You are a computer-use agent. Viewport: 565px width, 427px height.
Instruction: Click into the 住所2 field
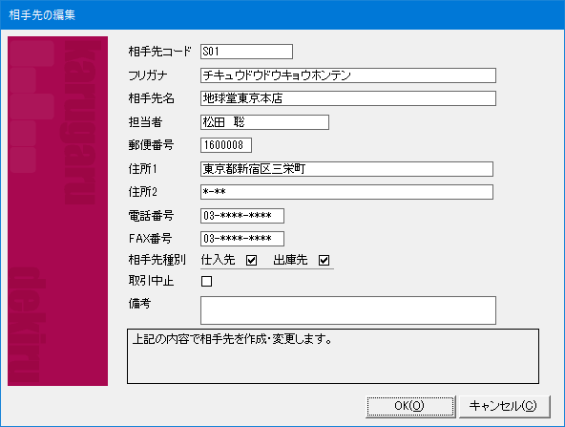tap(346, 192)
